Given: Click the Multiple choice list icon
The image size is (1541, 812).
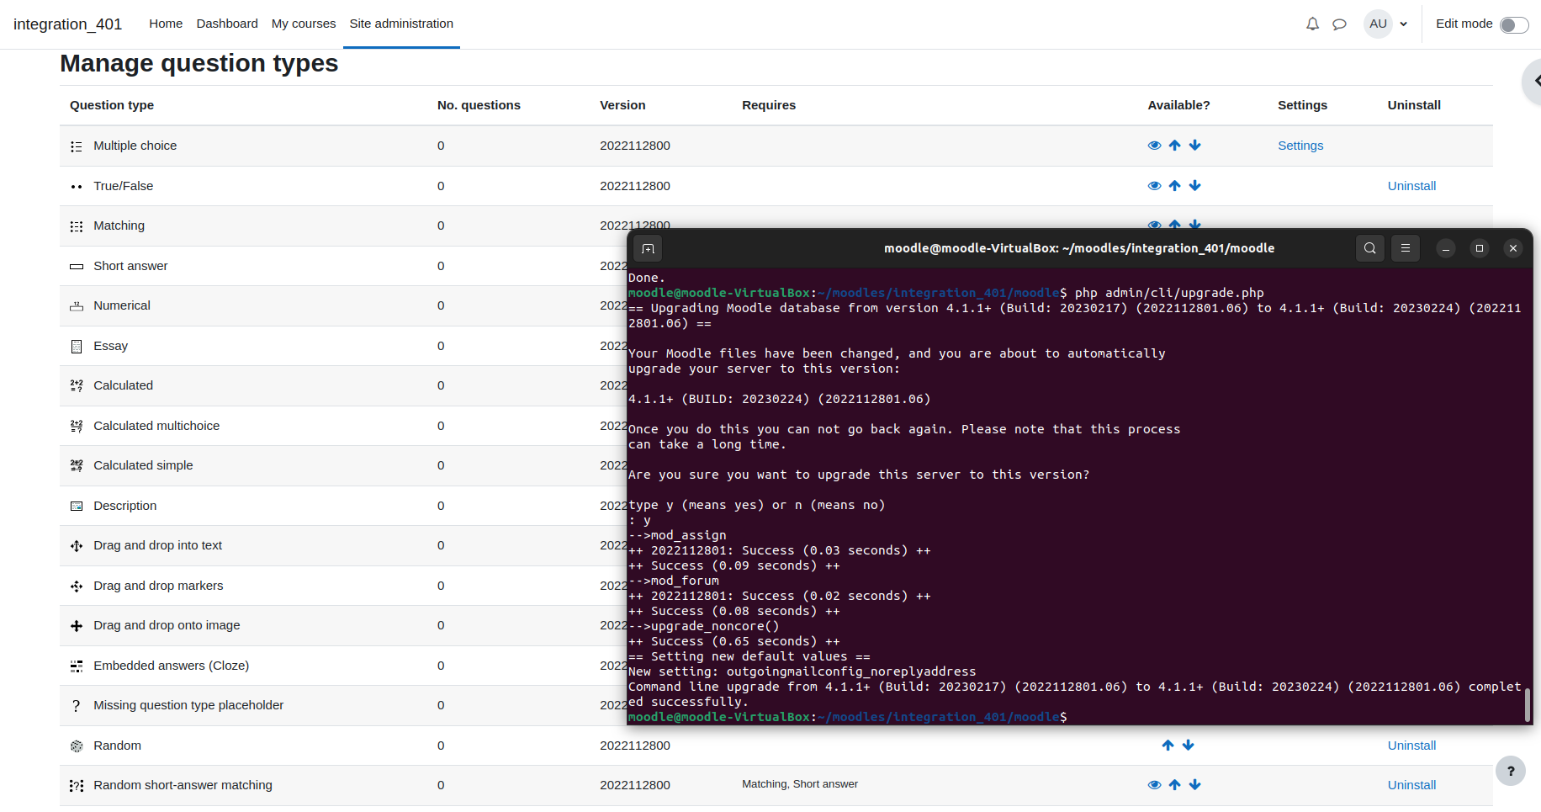Looking at the screenshot, I should [77, 146].
